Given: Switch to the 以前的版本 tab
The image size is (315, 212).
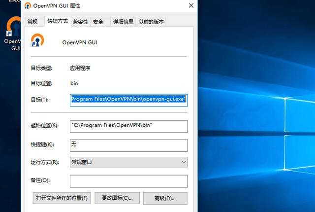Looking at the screenshot, I should click(x=151, y=22).
